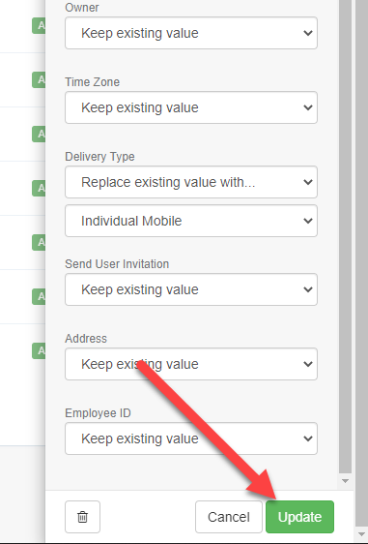Viewport: 368px width, 544px height.
Task: Expand the Time Zone dropdown
Action: click(191, 107)
